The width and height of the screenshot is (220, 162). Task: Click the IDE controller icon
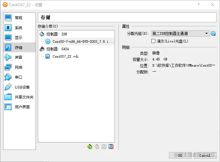pyautogui.click(x=42, y=34)
